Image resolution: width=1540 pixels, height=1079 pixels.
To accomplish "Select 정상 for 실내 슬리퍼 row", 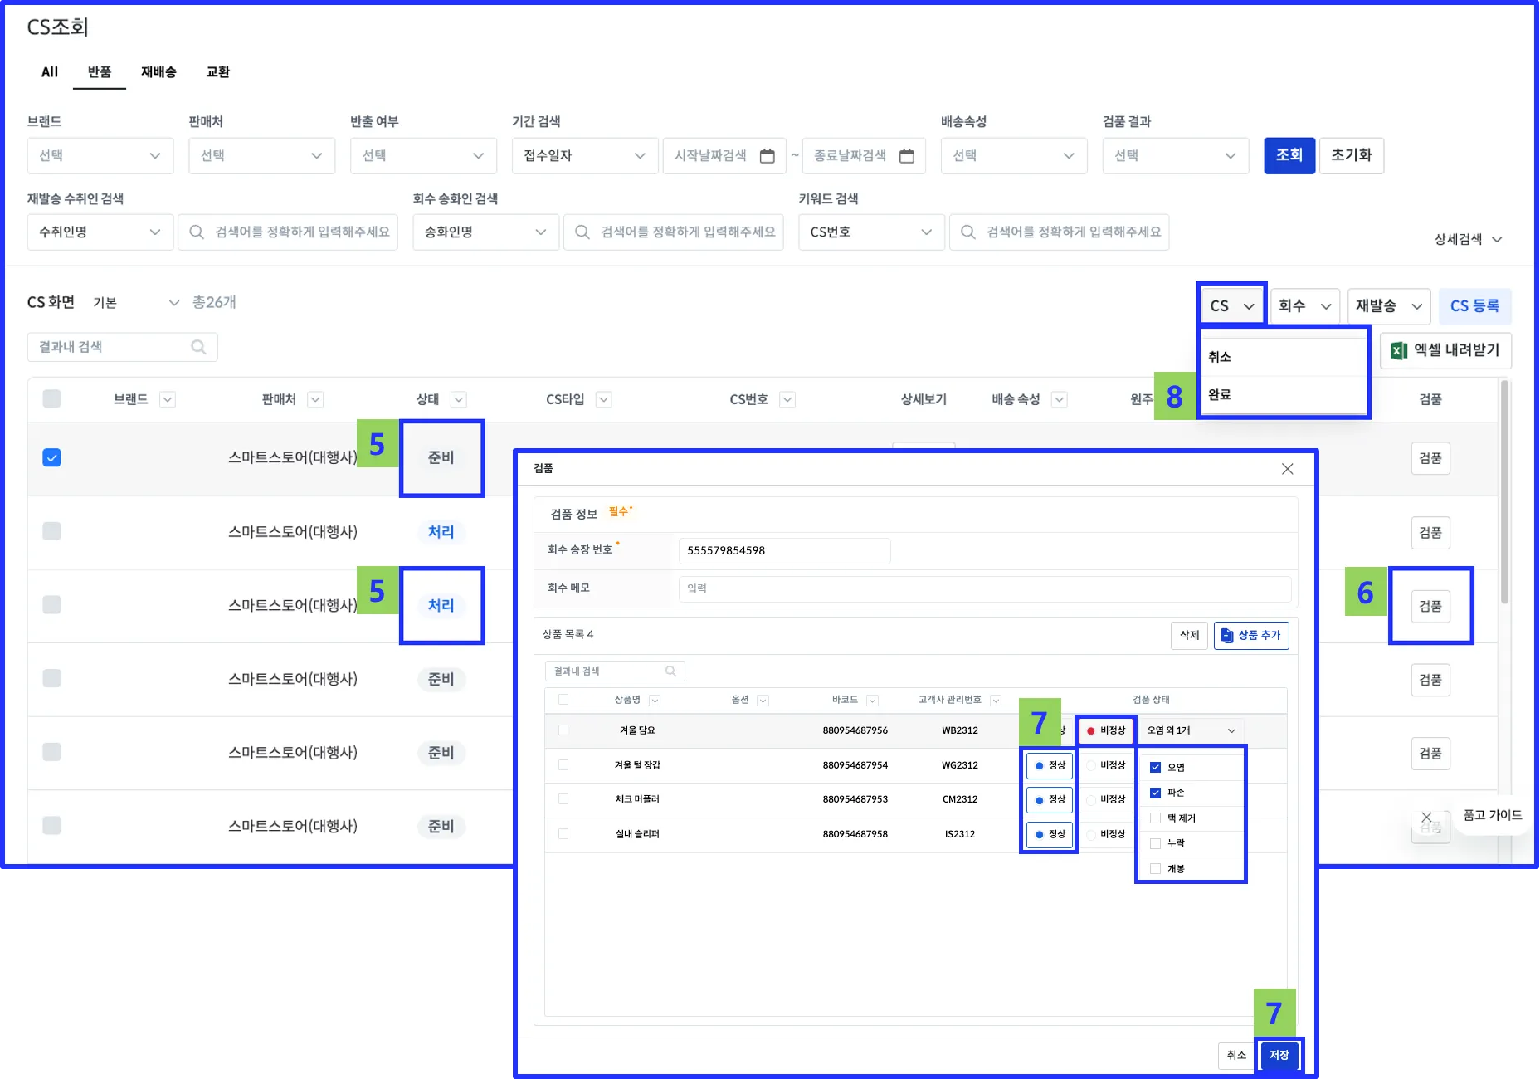I will (x=1050, y=835).
